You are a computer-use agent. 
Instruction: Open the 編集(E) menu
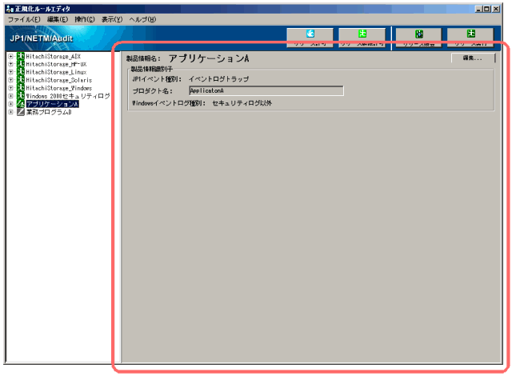pos(58,19)
